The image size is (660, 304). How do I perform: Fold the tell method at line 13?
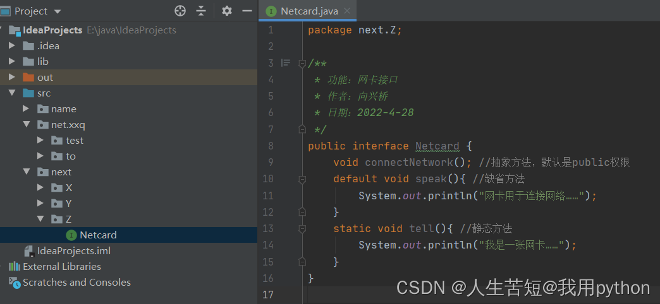[302, 229]
